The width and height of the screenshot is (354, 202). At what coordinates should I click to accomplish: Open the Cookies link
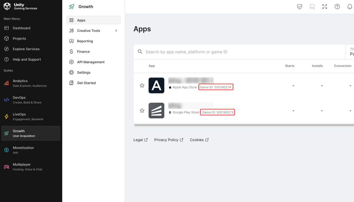199,140
